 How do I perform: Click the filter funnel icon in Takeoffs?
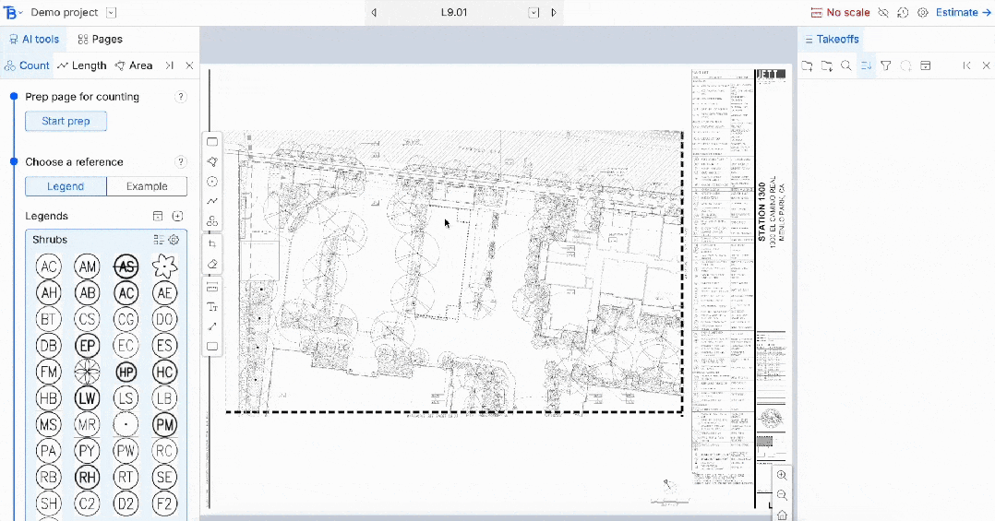point(886,65)
